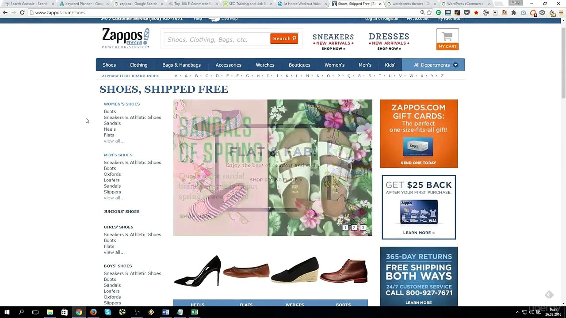Open Microsoft Excel from the taskbar

pyautogui.click(x=195, y=312)
